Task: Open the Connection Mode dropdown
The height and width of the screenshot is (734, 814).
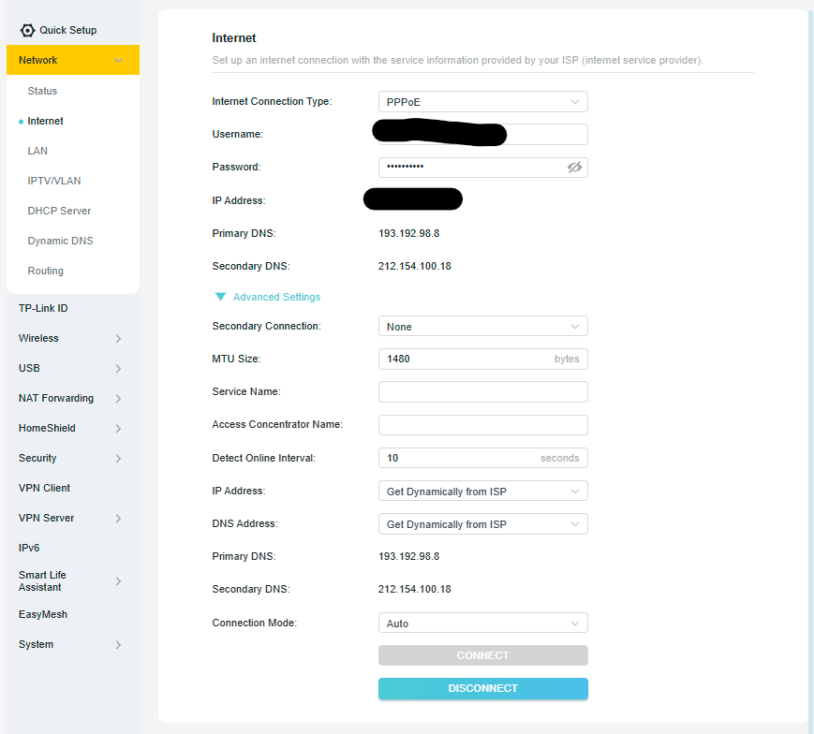Action: 482,623
